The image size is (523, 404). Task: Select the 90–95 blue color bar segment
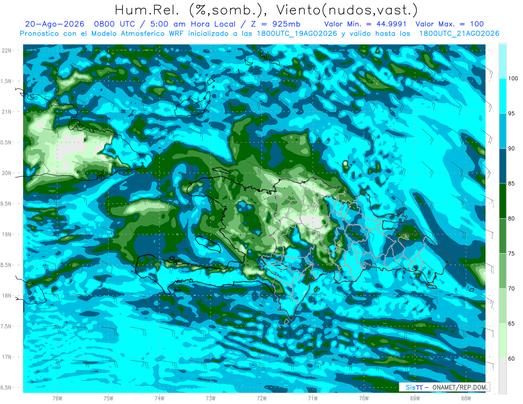point(503,131)
